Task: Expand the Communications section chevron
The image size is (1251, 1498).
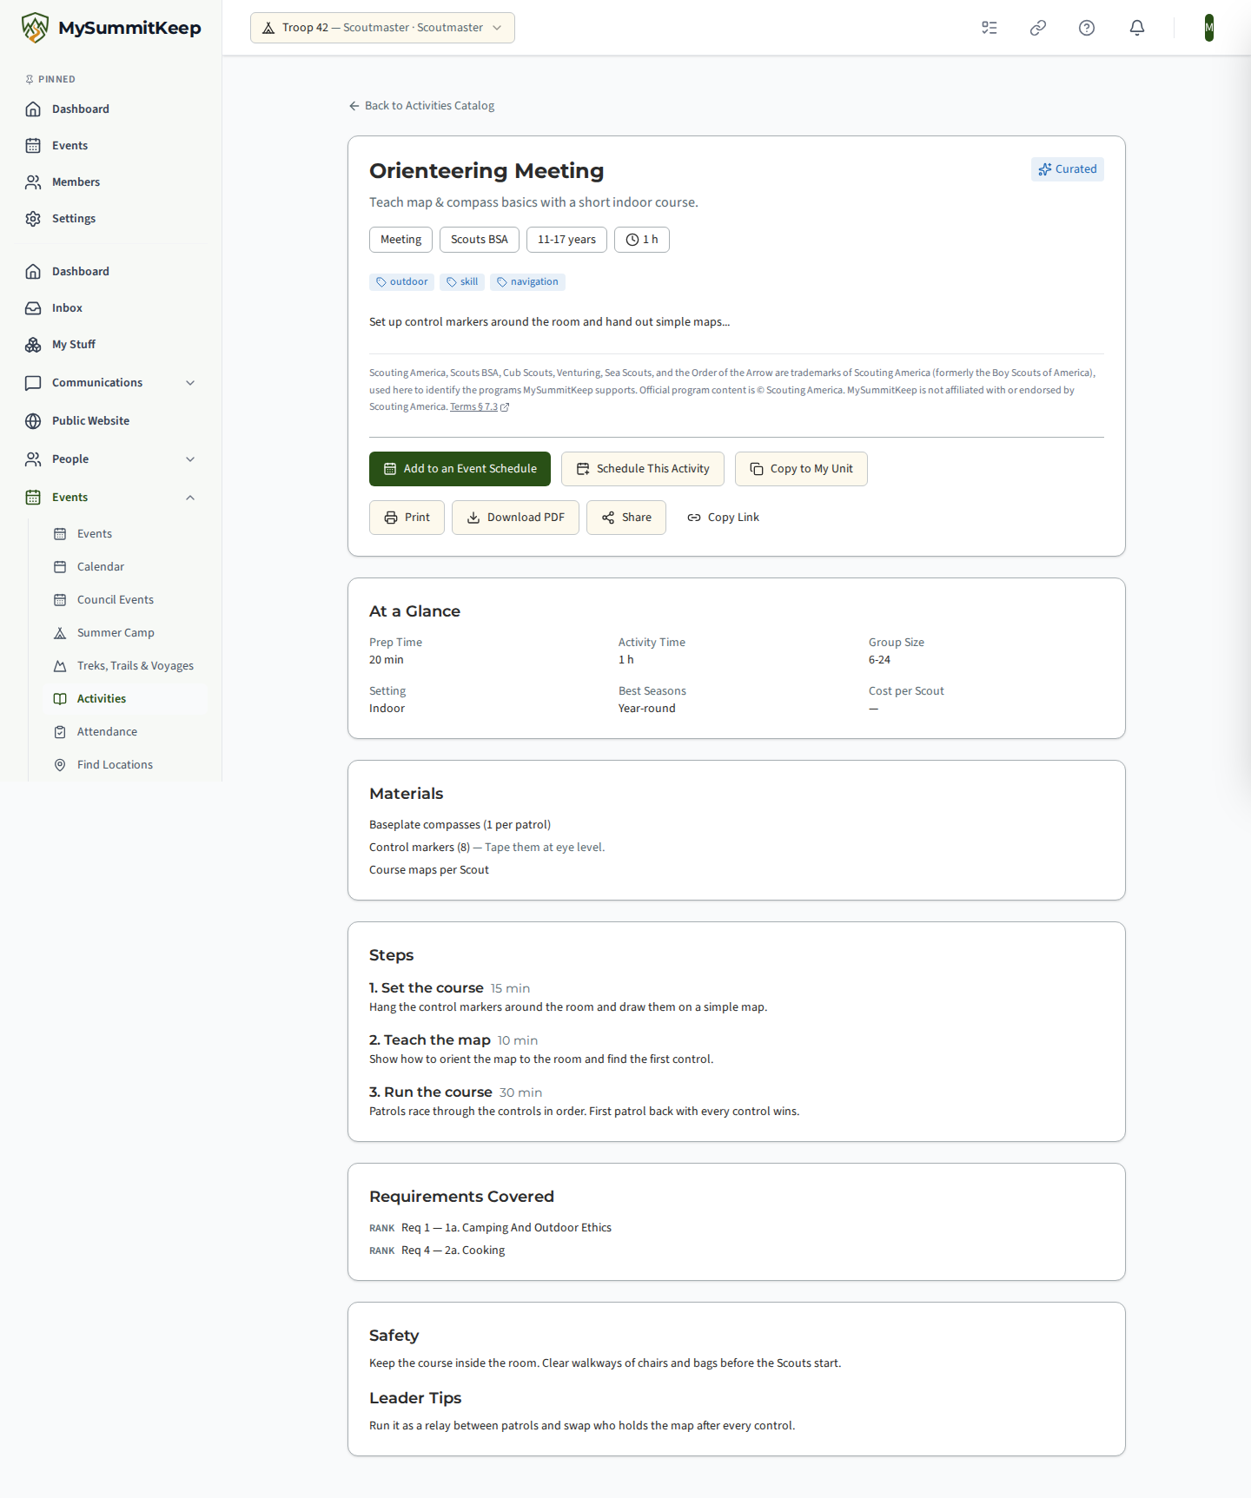Action: click(x=190, y=383)
